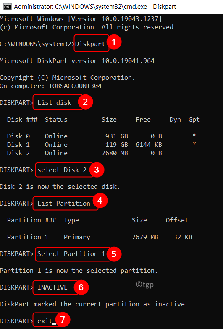Click red step marker number 7

(x=63, y=320)
